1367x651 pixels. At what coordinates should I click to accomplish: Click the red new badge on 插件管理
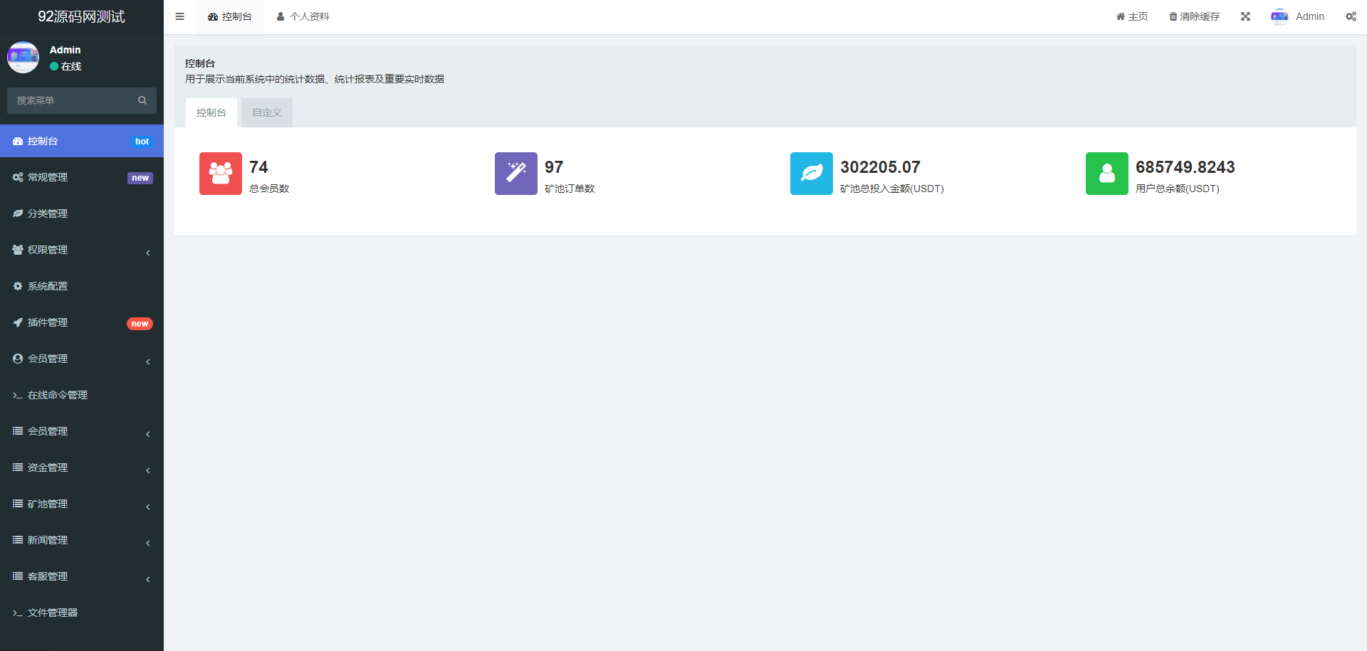tap(140, 324)
